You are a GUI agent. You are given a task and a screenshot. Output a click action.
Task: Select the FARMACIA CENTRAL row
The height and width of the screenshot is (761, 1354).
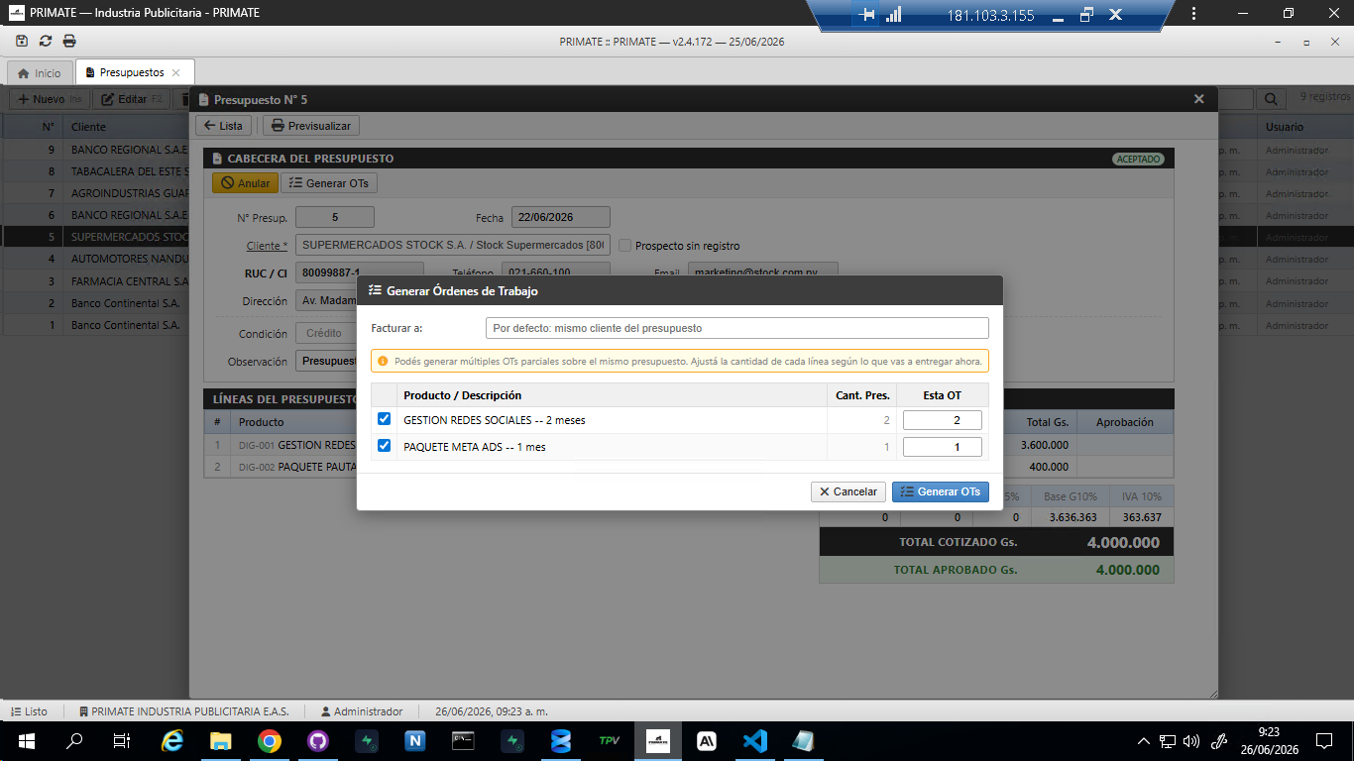pyautogui.click(x=95, y=280)
